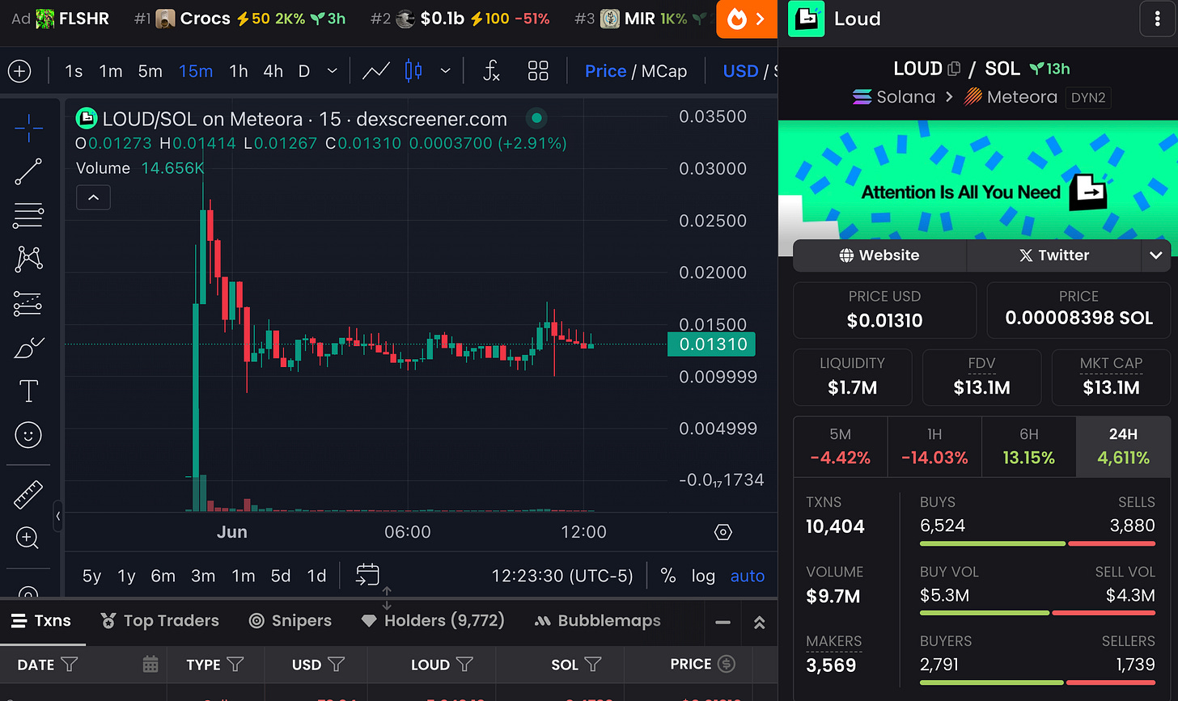Open the Fibonacci retracement tool
Screen dimensions: 1178x701
(28, 216)
